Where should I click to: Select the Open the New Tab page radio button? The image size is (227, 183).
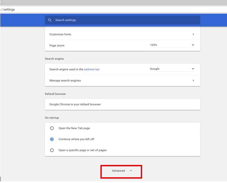pyautogui.click(x=52, y=128)
